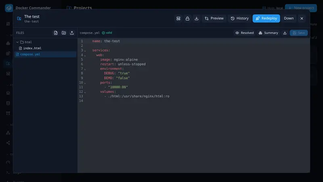Click New project in background page
The height and width of the screenshot is (182, 323).
pos(301,8)
